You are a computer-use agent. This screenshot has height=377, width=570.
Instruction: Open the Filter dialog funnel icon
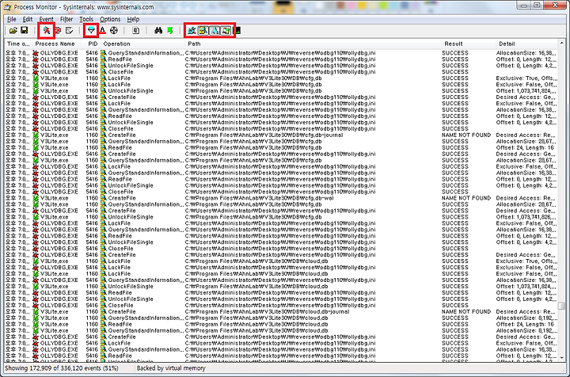pyautogui.click(x=91, y=31)
